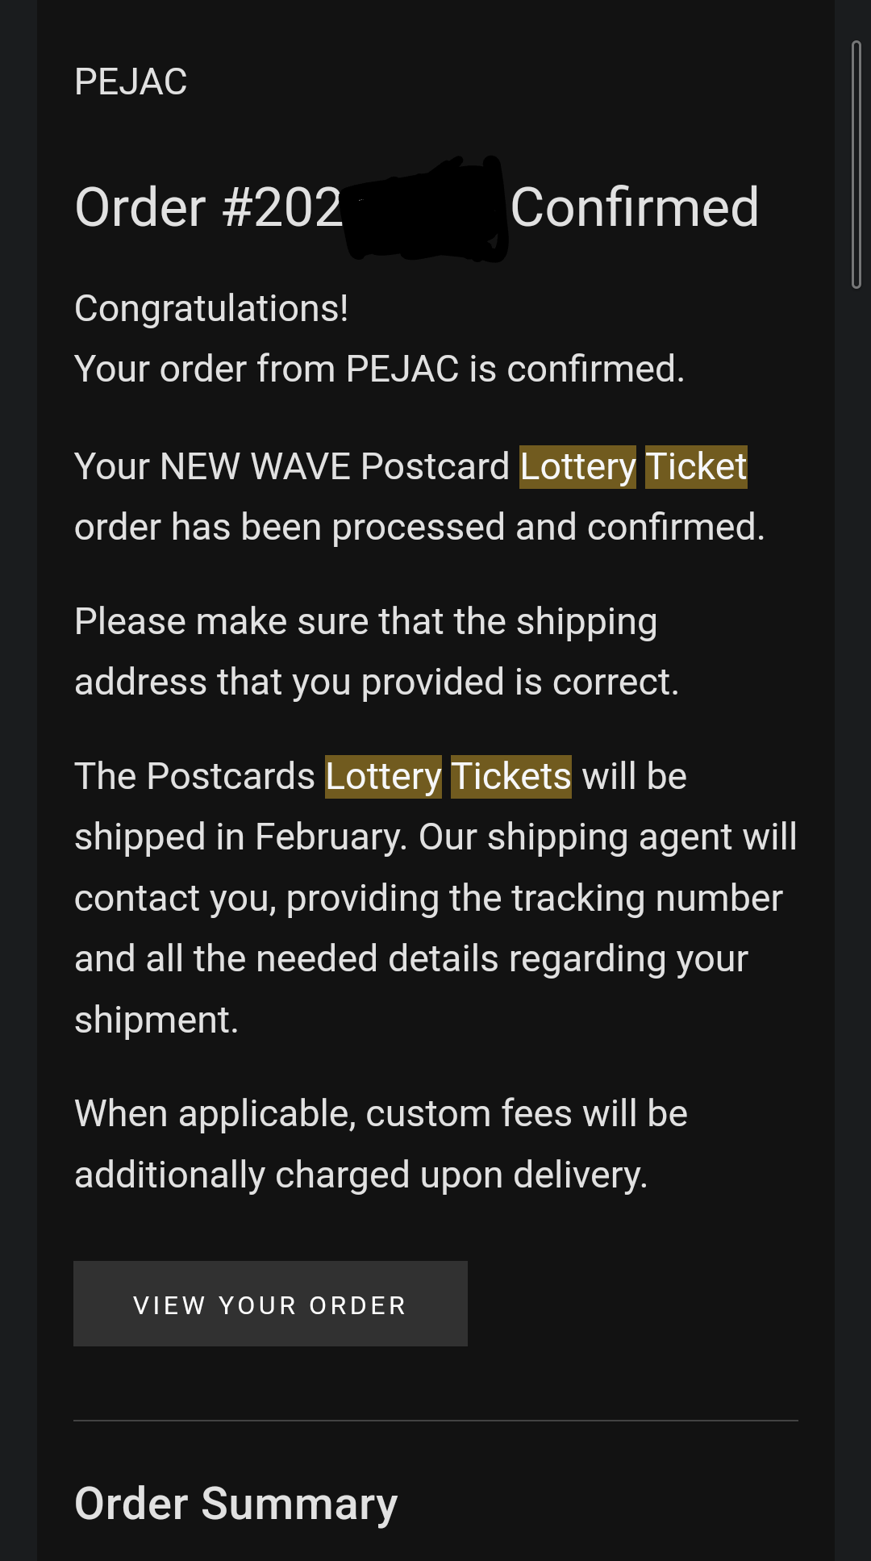
Task: Click highlighted "Lottery" after "The Postcards"
Action: pyautogui.click(x=383, y=777)
